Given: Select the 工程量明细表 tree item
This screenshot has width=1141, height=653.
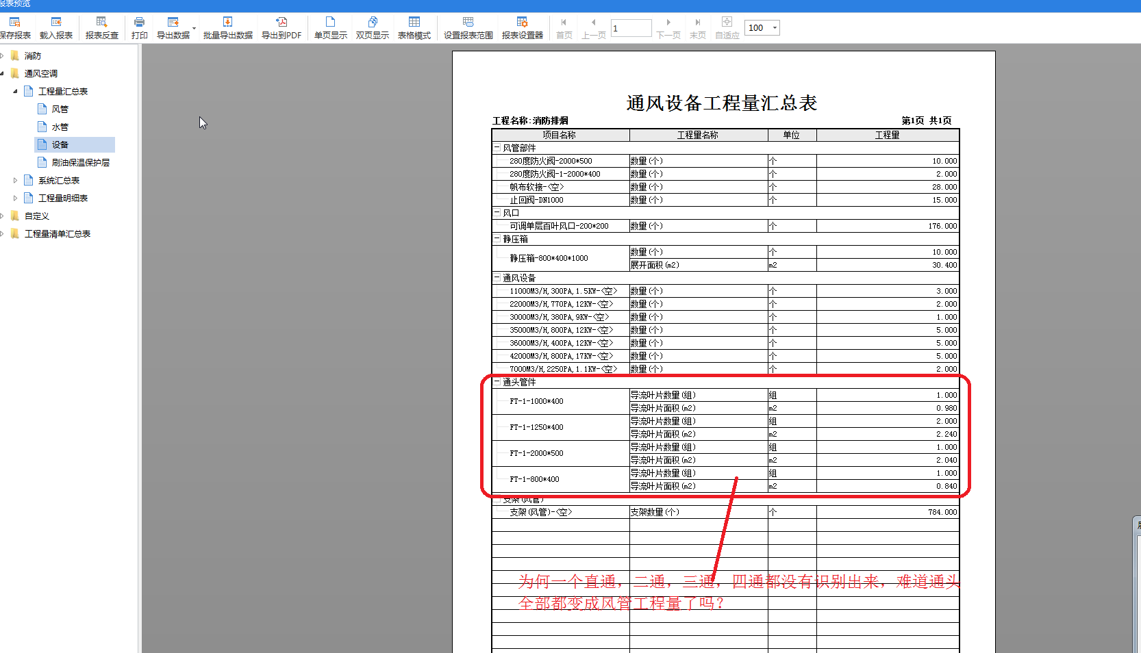Looking at the screenshot, I should pyautogui.click(x=63, y=198).
